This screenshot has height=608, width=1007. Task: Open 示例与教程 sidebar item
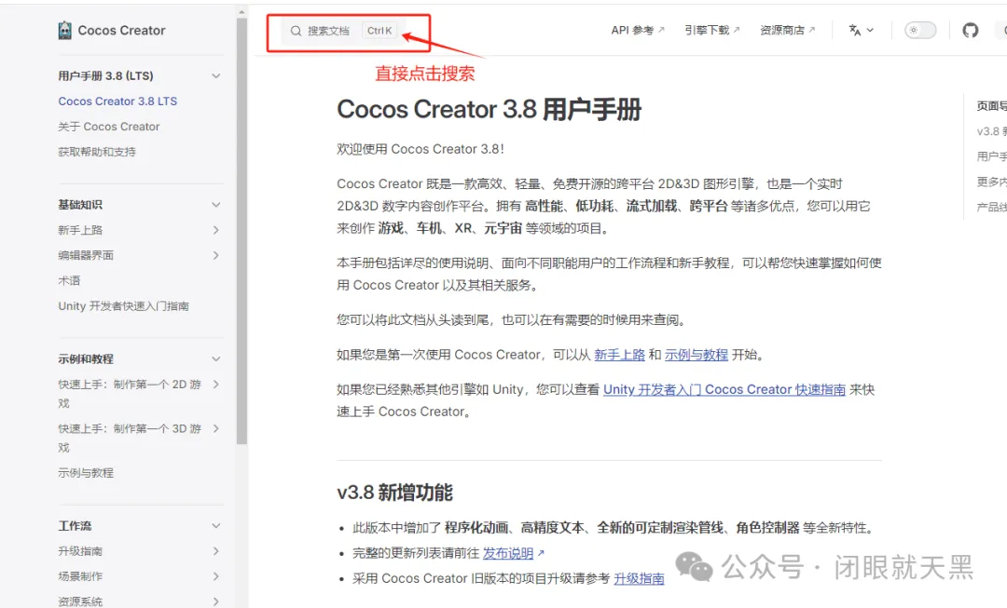86,473
